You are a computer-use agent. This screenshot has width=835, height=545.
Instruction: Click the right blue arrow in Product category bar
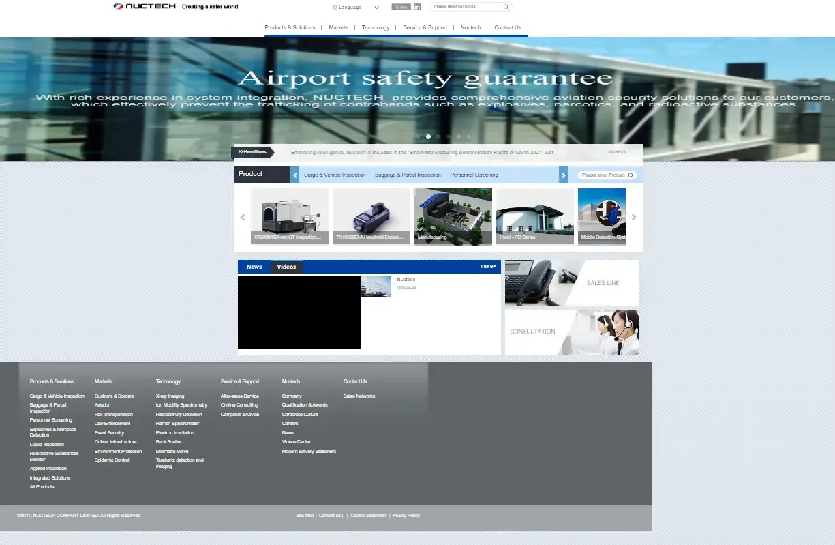coord(564,175)
